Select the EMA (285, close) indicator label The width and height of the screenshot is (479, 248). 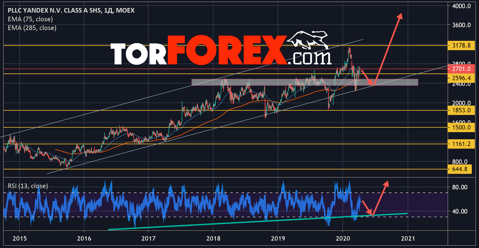coord(32,28)
